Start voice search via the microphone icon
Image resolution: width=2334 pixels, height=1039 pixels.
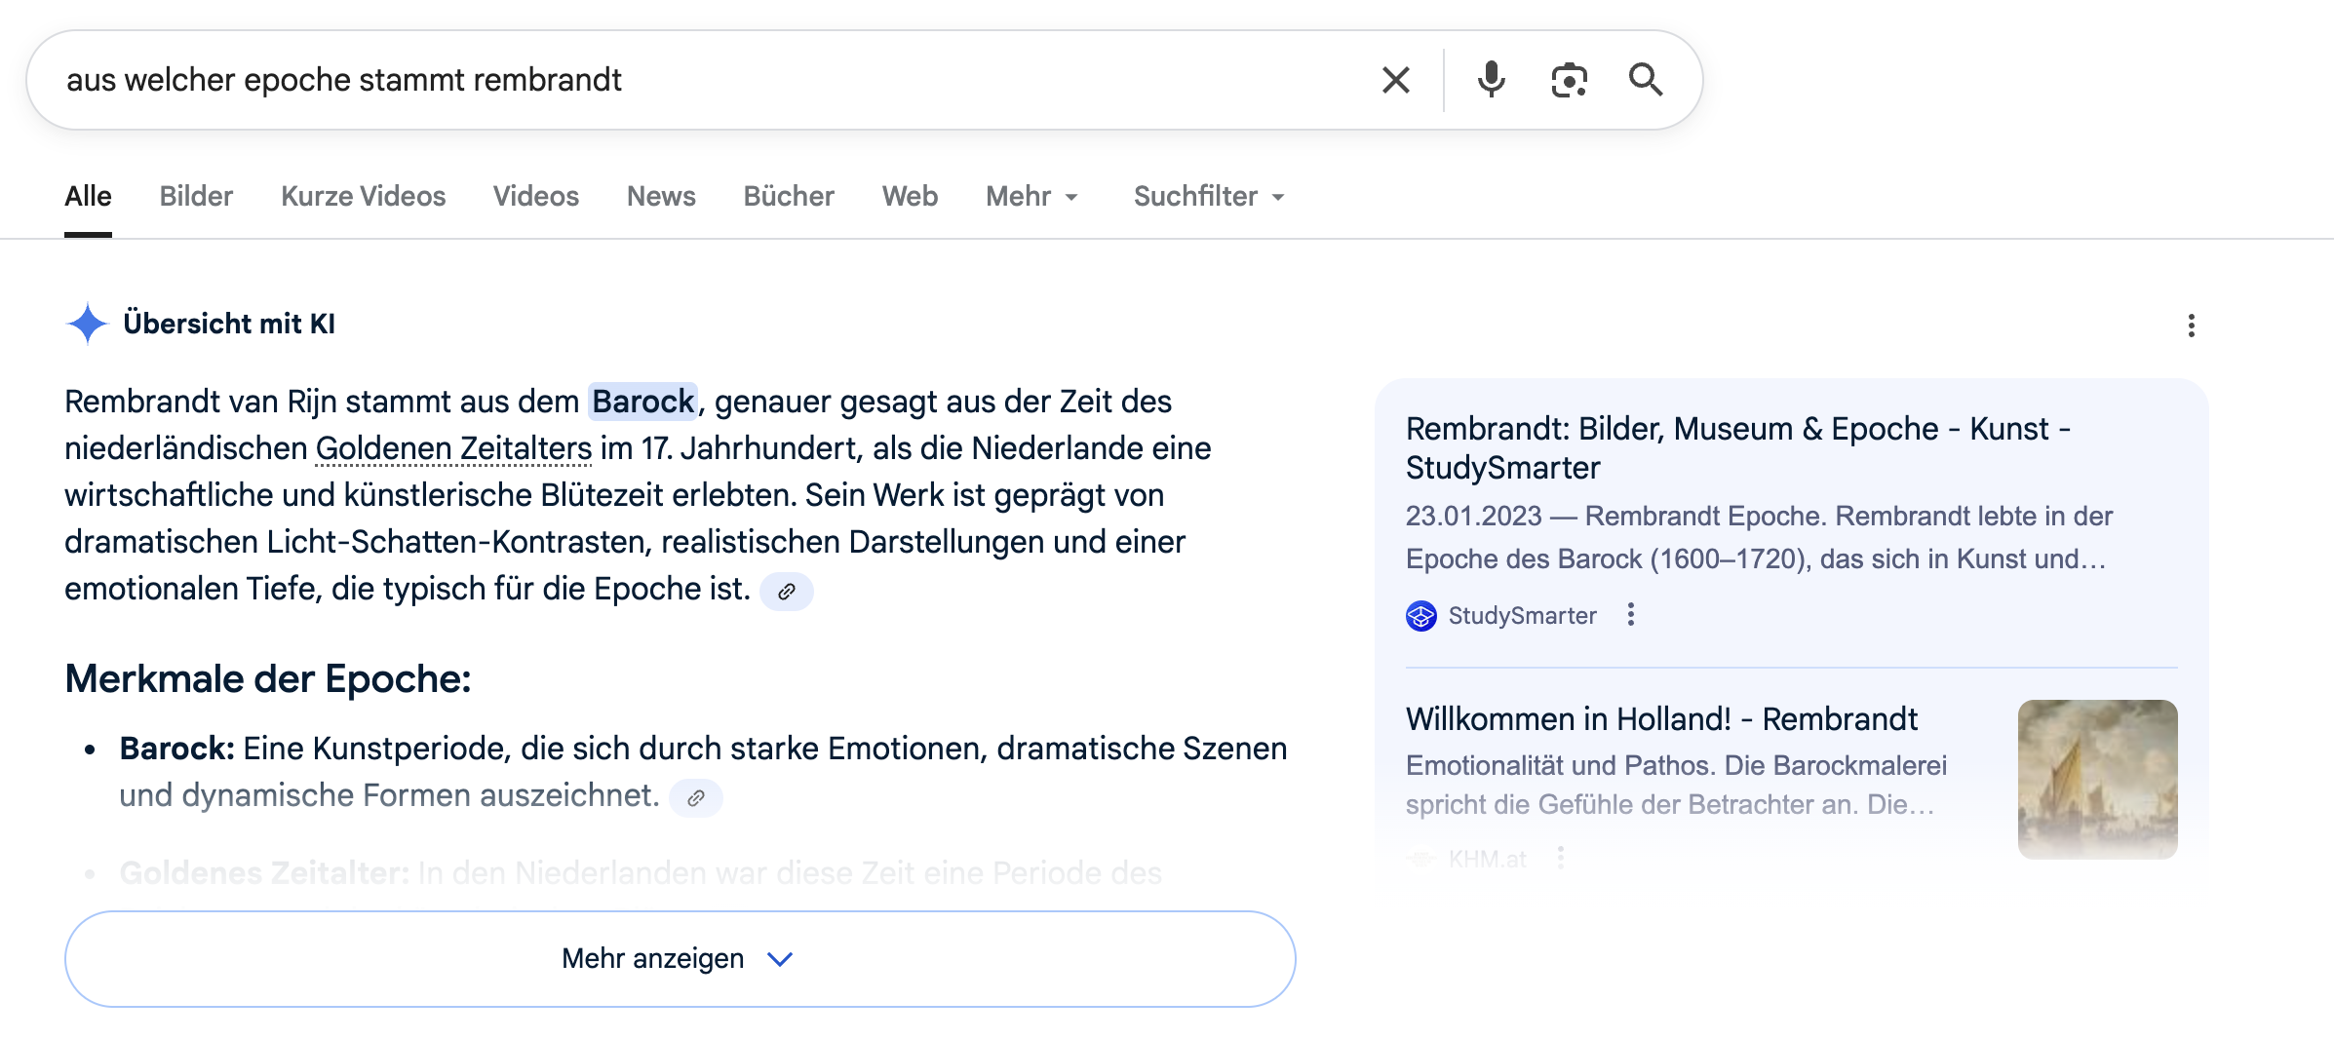(x=1491, y=80)
